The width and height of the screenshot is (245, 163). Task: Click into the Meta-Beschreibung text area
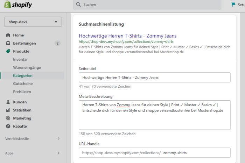(155, 115)
